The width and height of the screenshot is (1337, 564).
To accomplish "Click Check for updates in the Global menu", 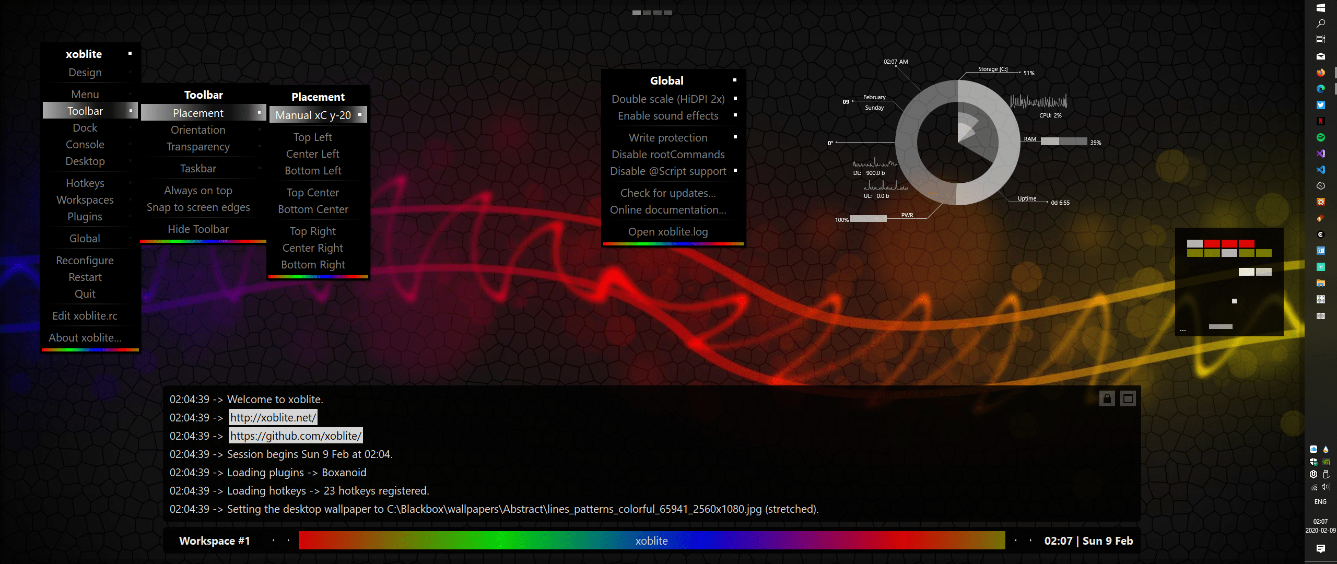I will 668,193.
